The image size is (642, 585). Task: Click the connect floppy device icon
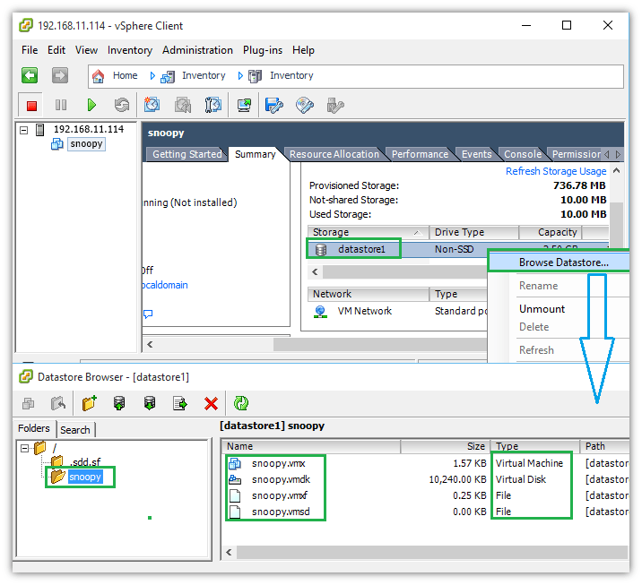tap(273, 105)
